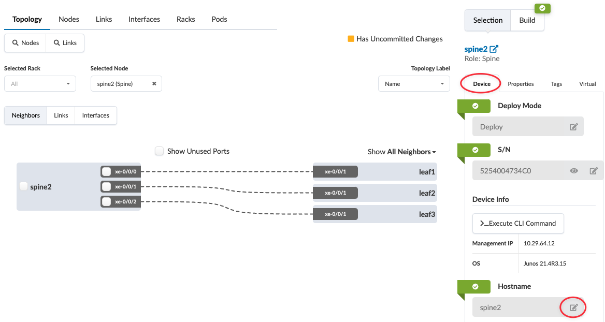Clear the selected node spine2
This screenshot has height=322, width=605.
154,84
